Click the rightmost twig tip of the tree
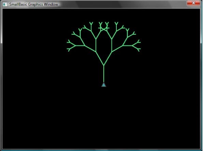The height and width of the screenshot is (151, 203). (140, 42)
